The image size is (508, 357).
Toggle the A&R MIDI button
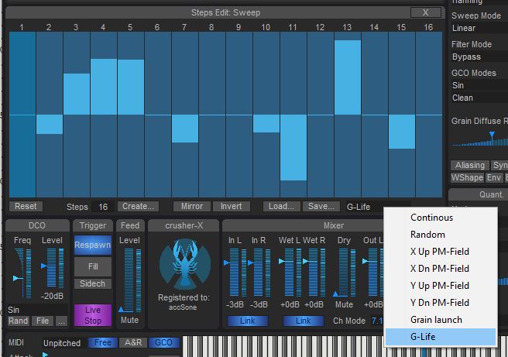pos(133,343)
